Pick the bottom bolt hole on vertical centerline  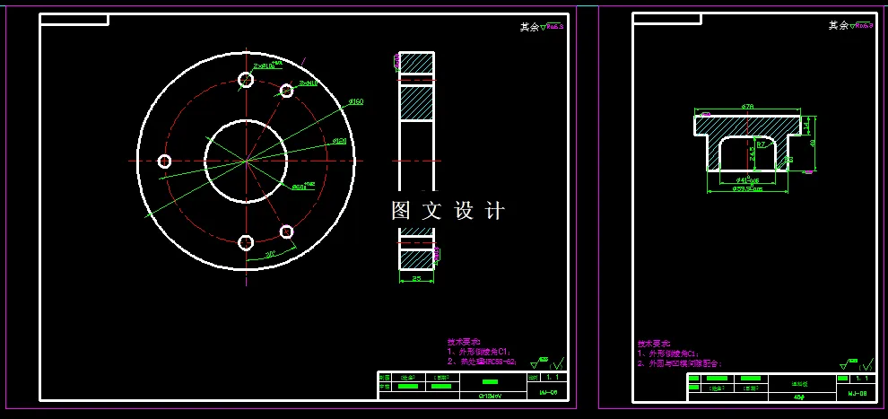click(246, 243)
